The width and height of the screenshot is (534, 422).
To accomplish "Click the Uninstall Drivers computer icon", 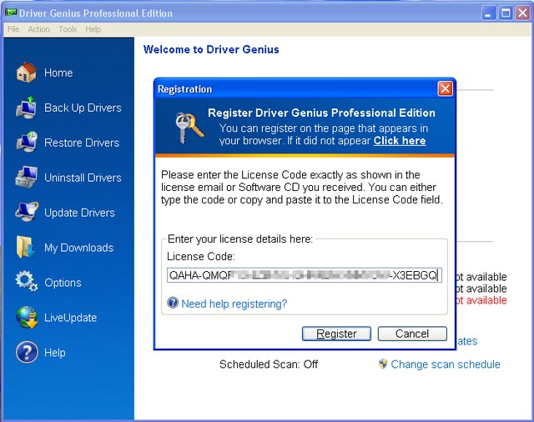I will [26, 178].
